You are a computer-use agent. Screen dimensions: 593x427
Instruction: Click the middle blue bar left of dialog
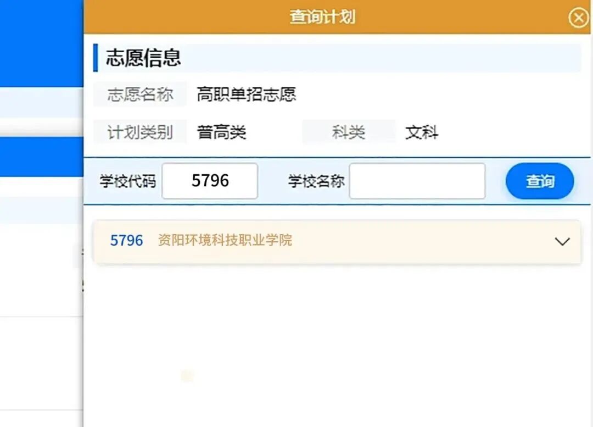click(42, 157)
